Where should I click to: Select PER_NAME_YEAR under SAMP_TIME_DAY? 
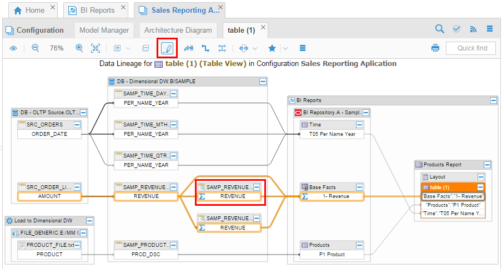146,103
